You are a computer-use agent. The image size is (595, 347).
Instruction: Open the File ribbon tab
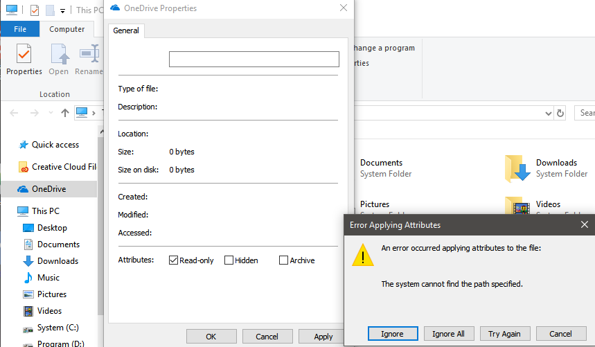20,29
